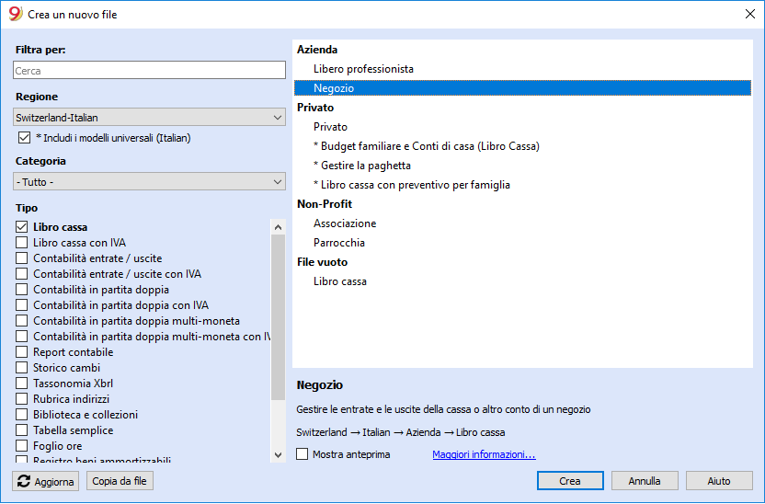Click the Copia da file button
765x504 pixels.
point(120,481)
